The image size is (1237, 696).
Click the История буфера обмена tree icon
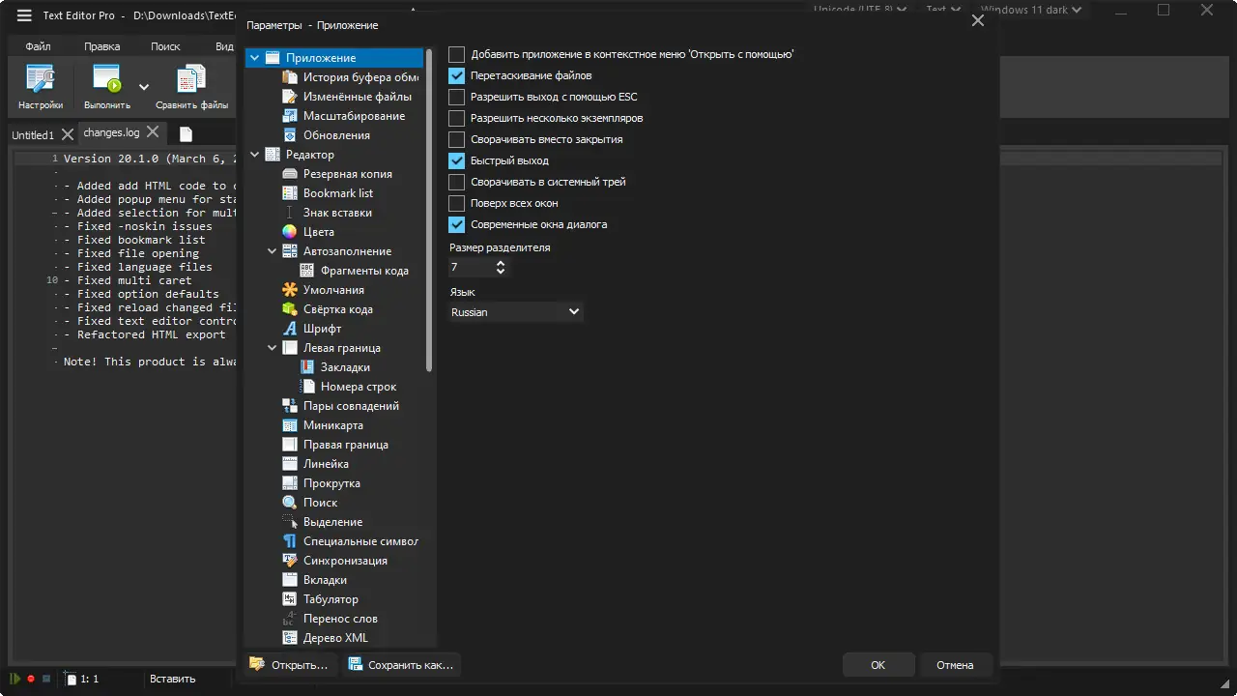coord(289,77)
